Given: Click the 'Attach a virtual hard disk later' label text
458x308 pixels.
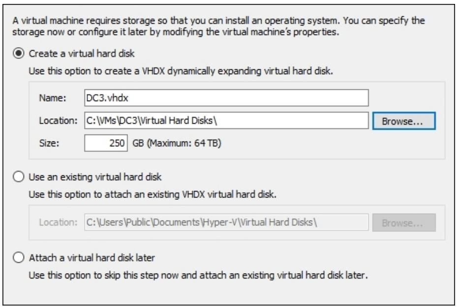Looking at the screenshot, I should point(92,258).
